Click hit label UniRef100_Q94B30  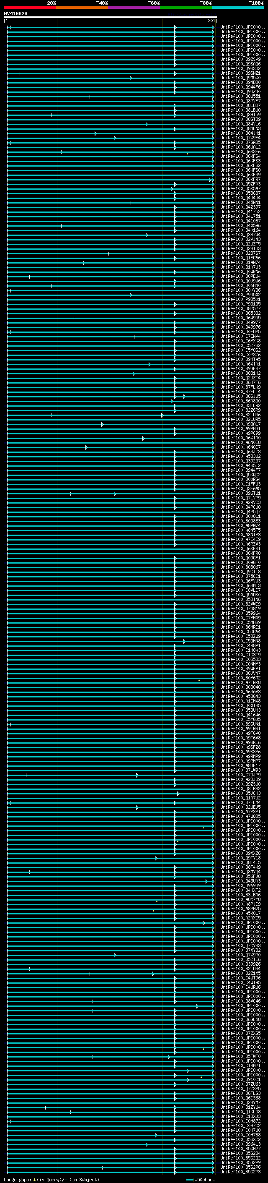[x=240, y=82]
